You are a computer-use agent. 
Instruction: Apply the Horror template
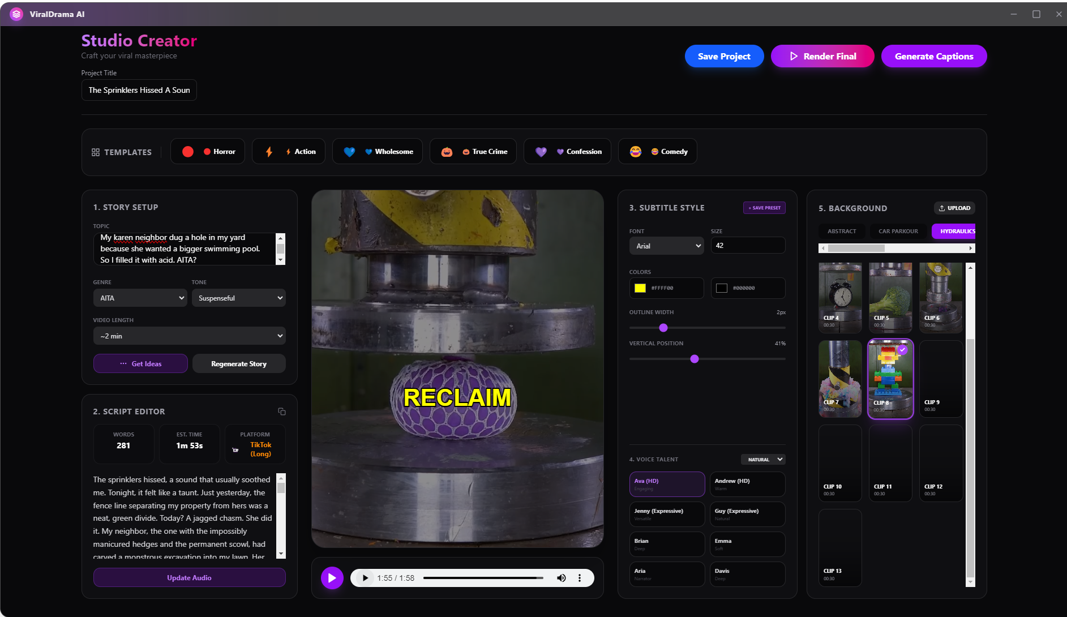point(208,152)
